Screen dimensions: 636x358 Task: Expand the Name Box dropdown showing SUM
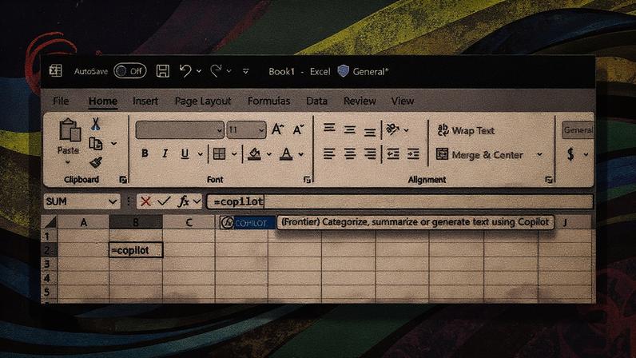pos(113,201)
